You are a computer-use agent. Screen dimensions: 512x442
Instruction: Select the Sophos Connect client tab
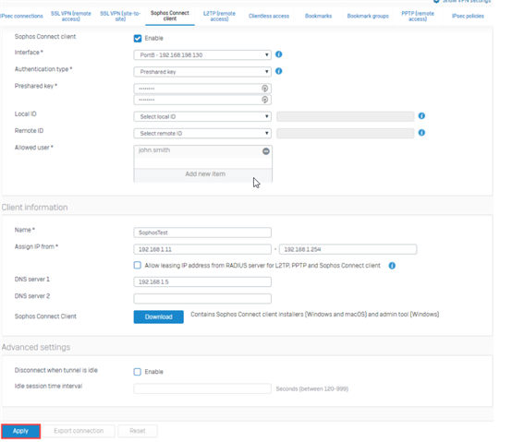click(x=170, y=16)
